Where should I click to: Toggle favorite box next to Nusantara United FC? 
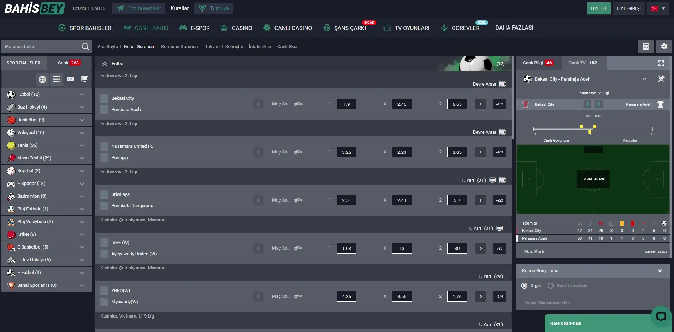(x=104, y=146)
